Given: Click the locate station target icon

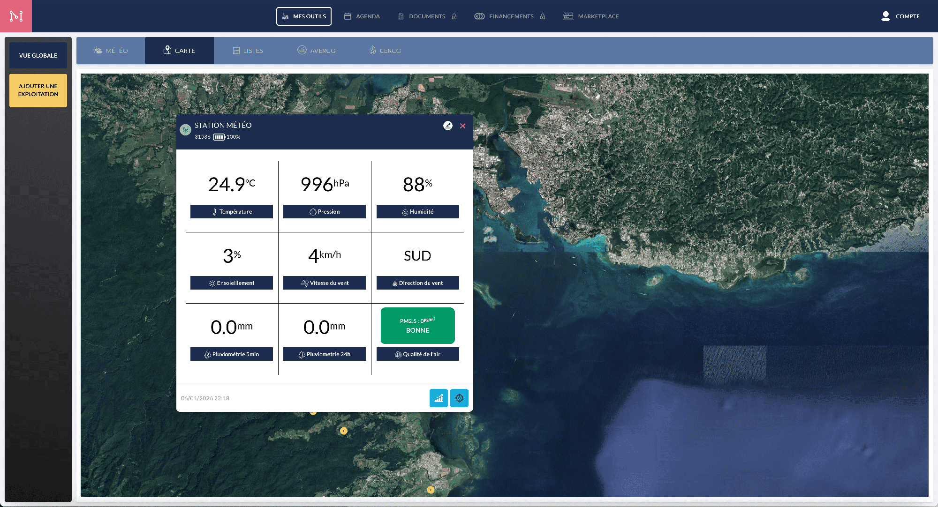Looking at the screenshot, I should (459, 398).
